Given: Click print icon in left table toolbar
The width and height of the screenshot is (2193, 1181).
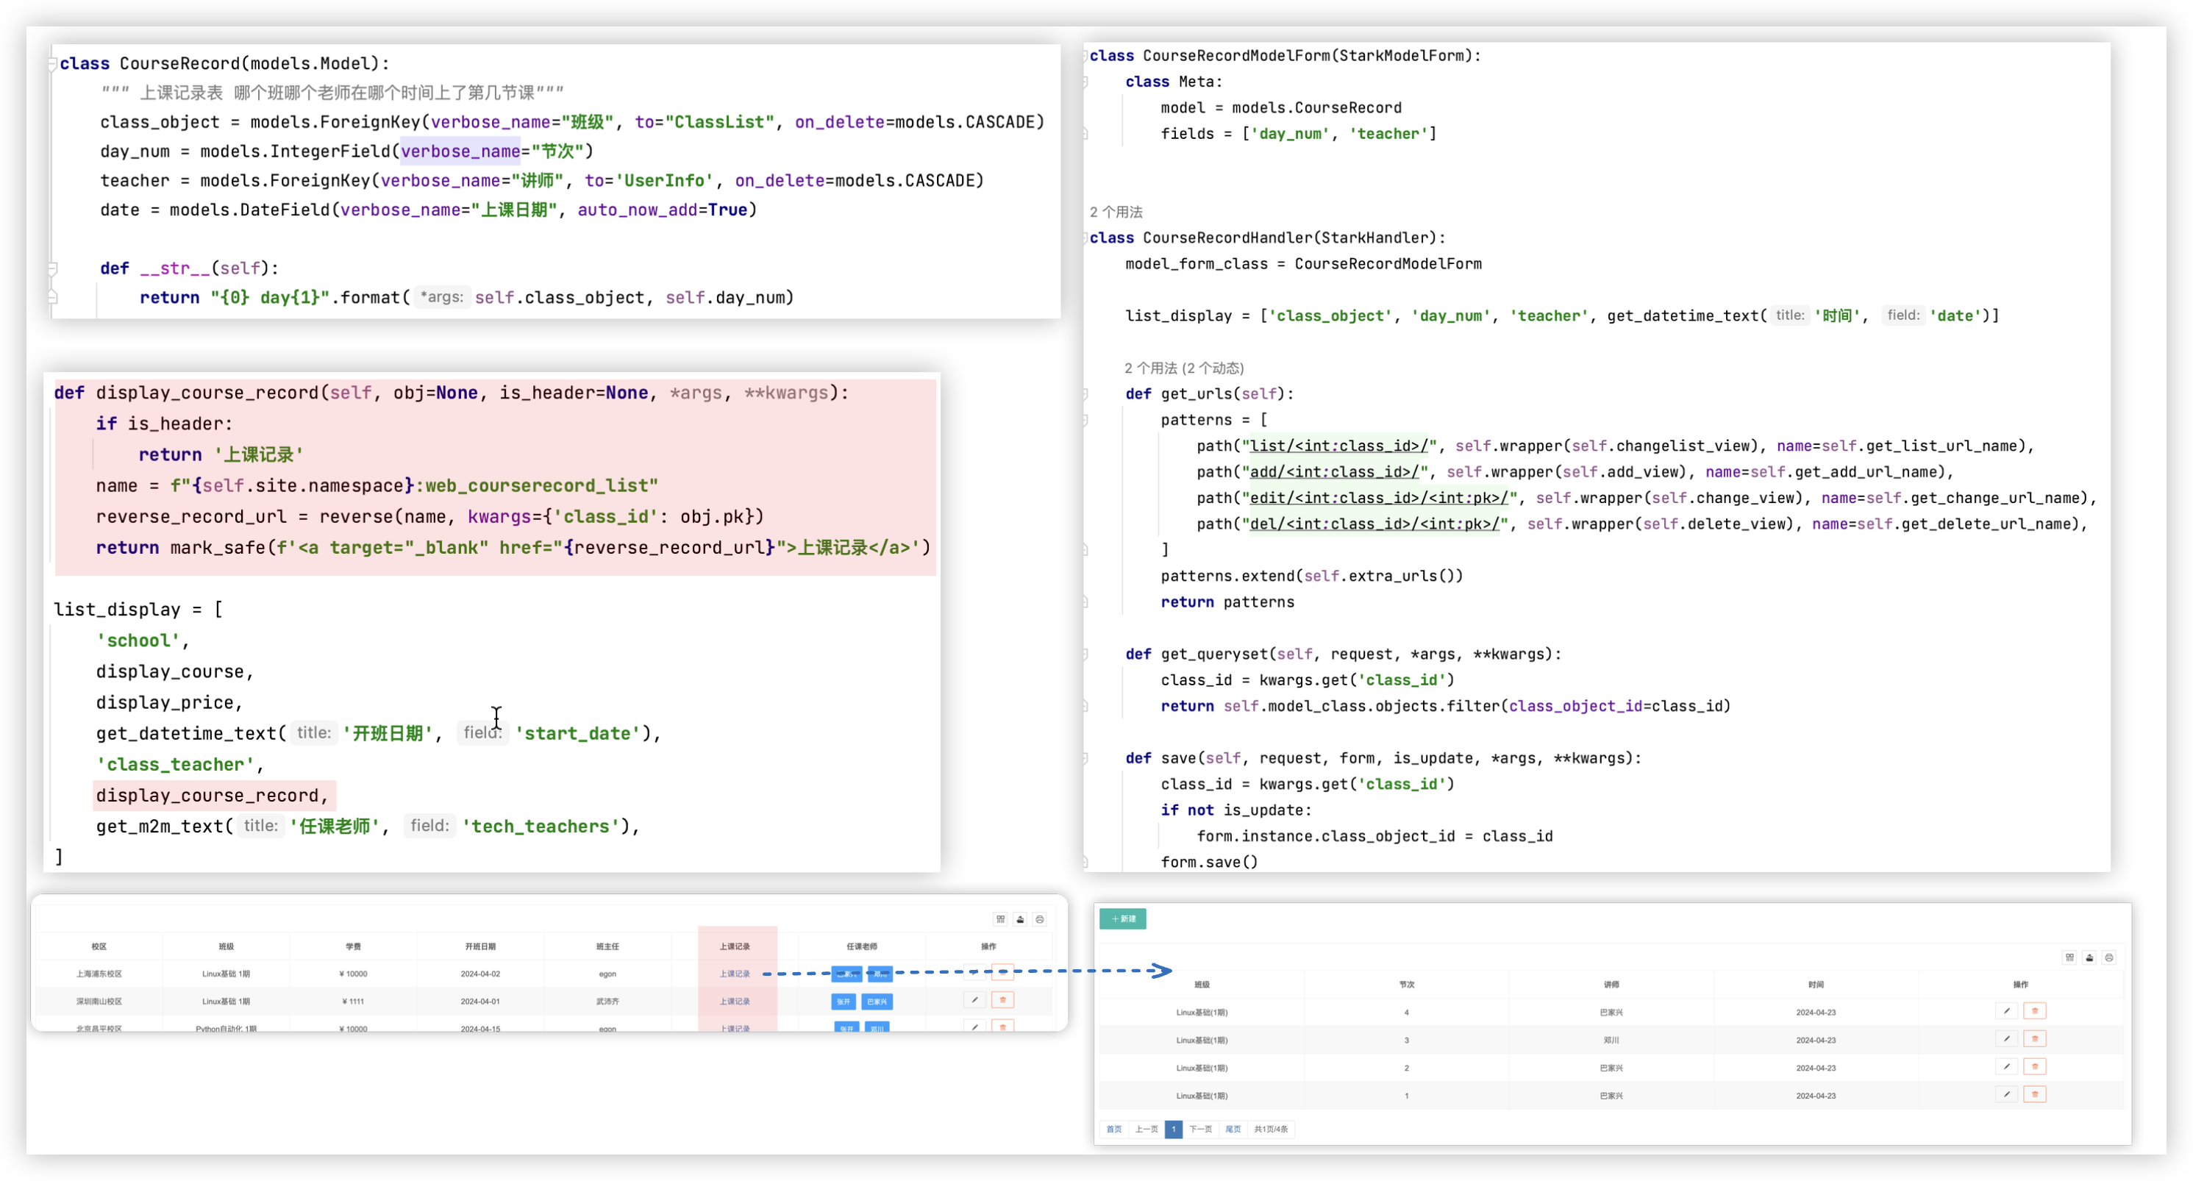Looking at the screenshot, I should pyautogui.click(x=1039, y=920).
